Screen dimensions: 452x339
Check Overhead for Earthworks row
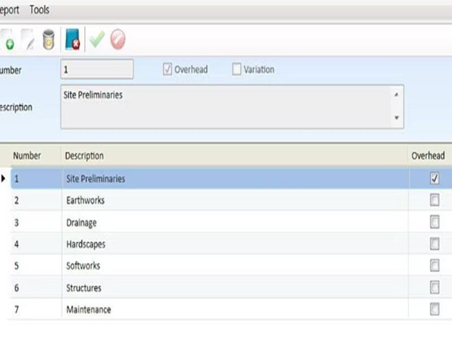pos(434,200)
